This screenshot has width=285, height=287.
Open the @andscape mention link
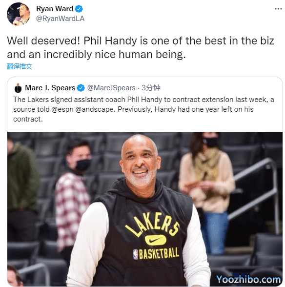(x=95, y=109)
